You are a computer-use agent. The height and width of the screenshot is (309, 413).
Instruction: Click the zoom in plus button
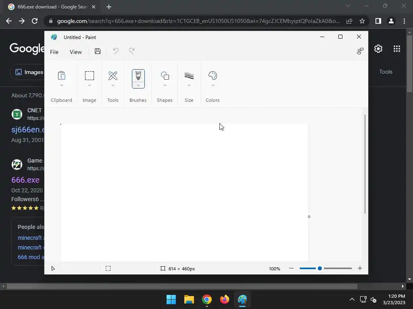pos(360,268)
